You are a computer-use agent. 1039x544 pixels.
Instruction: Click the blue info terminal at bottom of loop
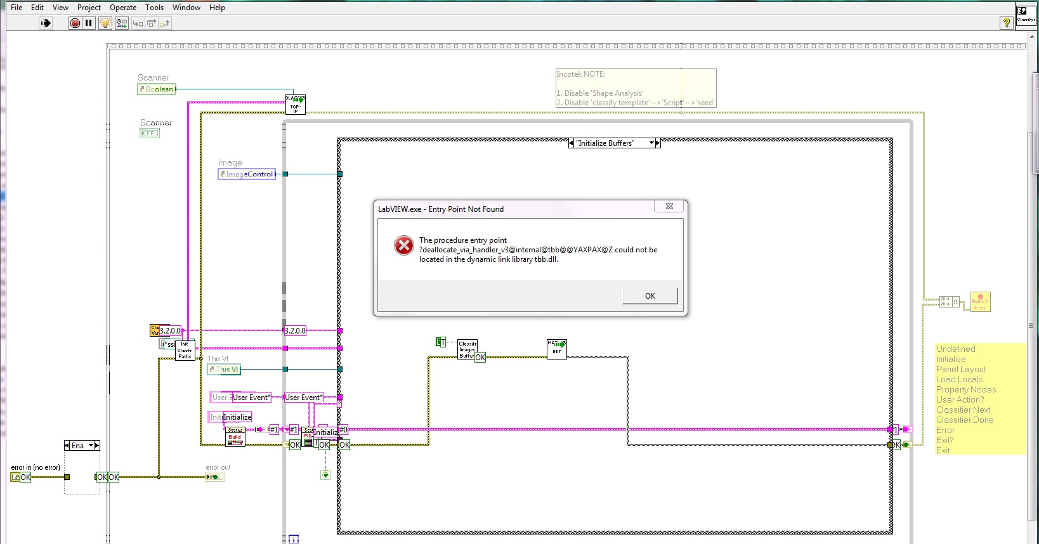(x=294, y=539)
